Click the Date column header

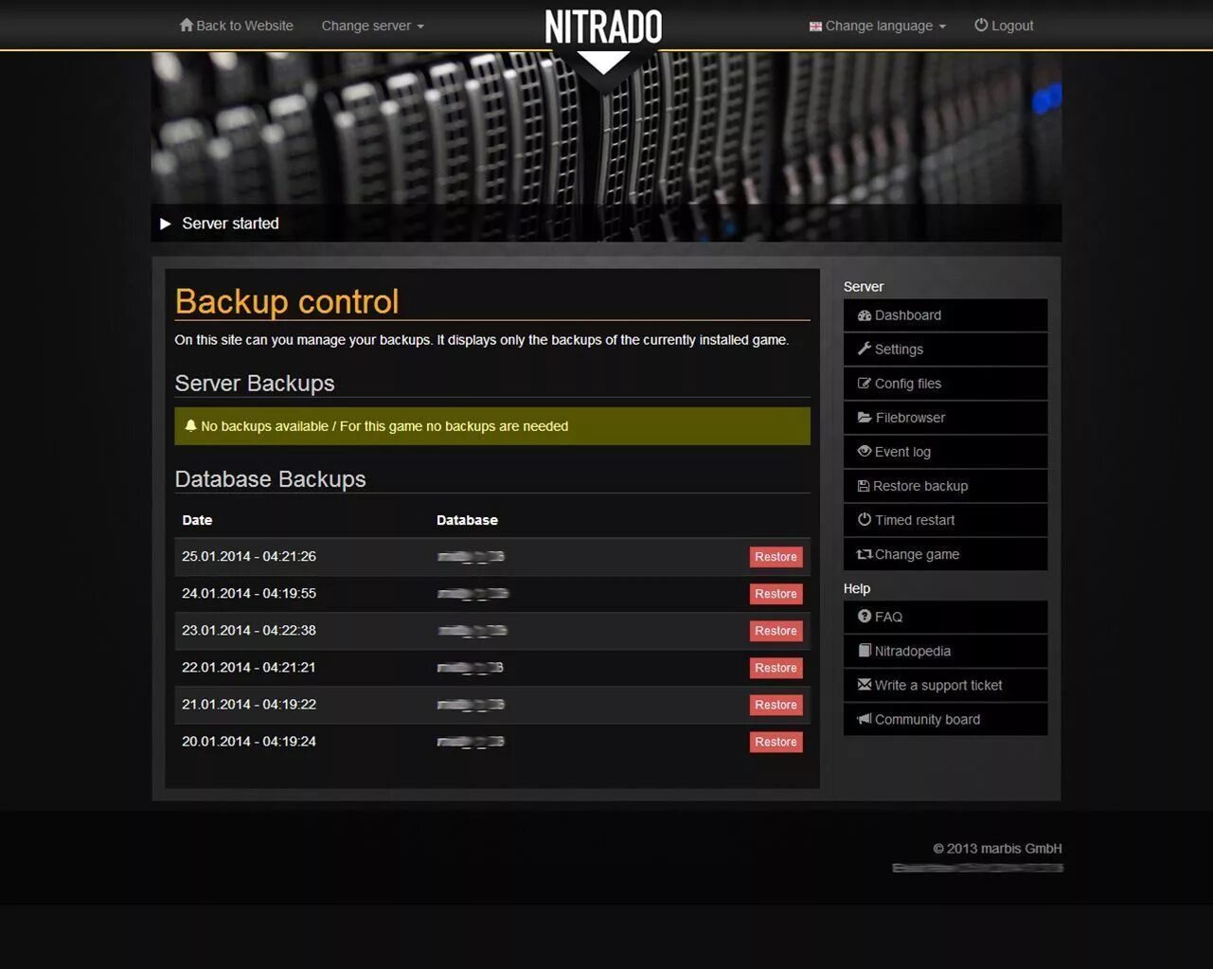coord(197,520)
